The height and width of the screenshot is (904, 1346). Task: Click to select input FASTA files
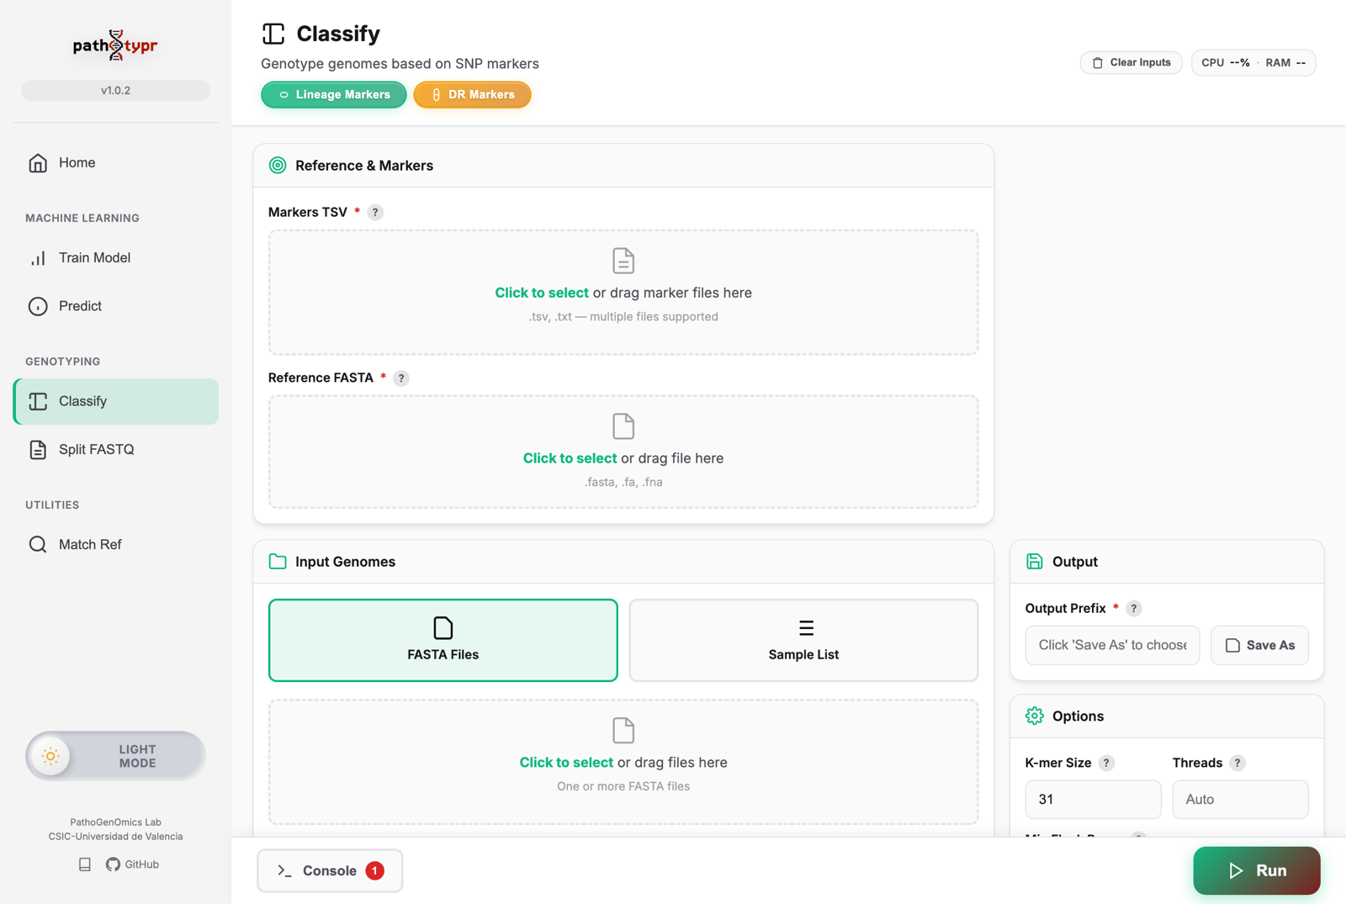[566, 763]
